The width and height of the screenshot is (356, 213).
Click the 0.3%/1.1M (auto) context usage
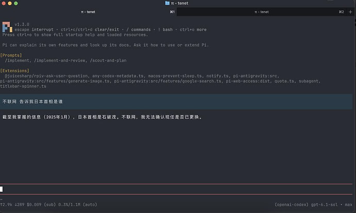point(77,205)
